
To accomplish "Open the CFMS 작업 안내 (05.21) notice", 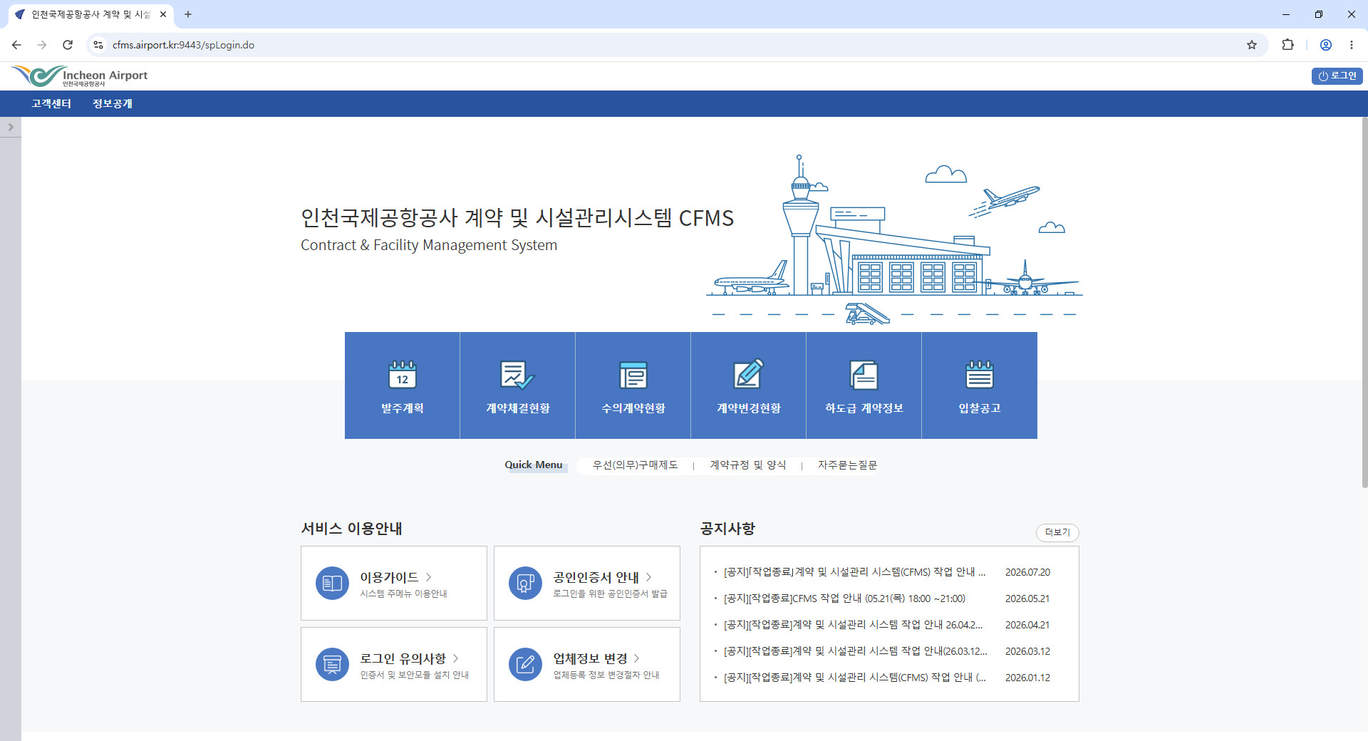I will [844, 598].
